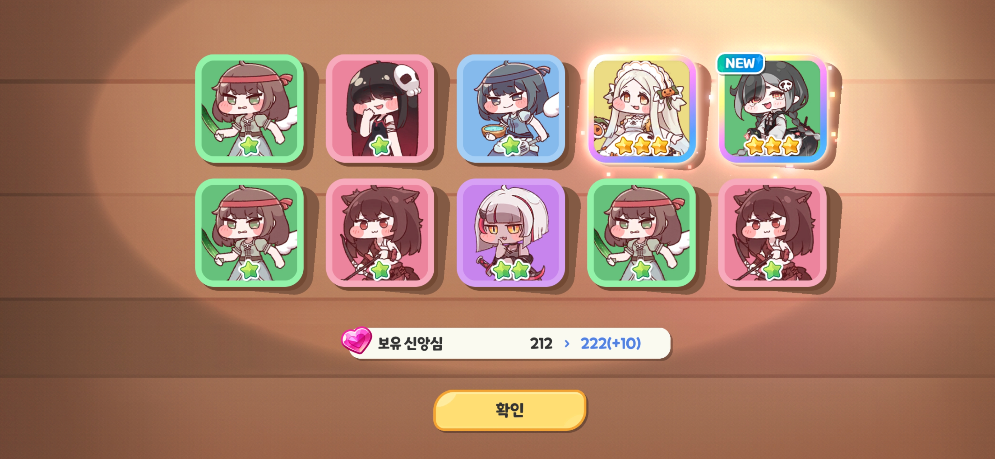This screenshot has height=459, width=995.
Task: Select the green card at bottom-row start
Action: click(249, 232)
